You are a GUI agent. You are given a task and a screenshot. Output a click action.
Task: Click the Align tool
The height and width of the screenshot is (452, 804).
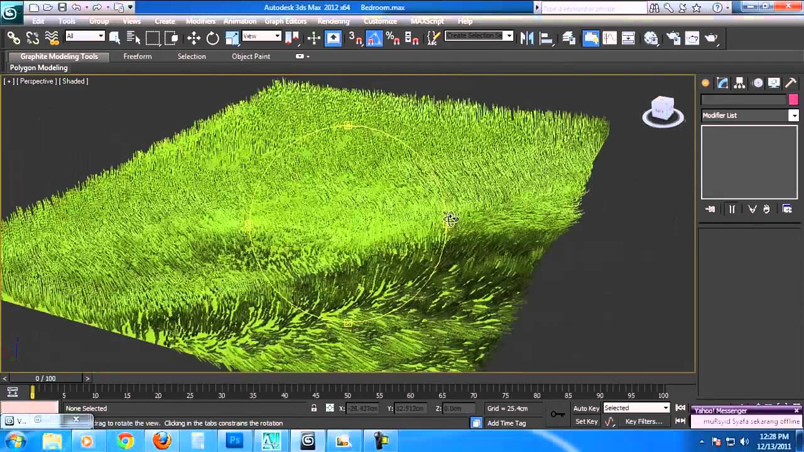(546, 38)
